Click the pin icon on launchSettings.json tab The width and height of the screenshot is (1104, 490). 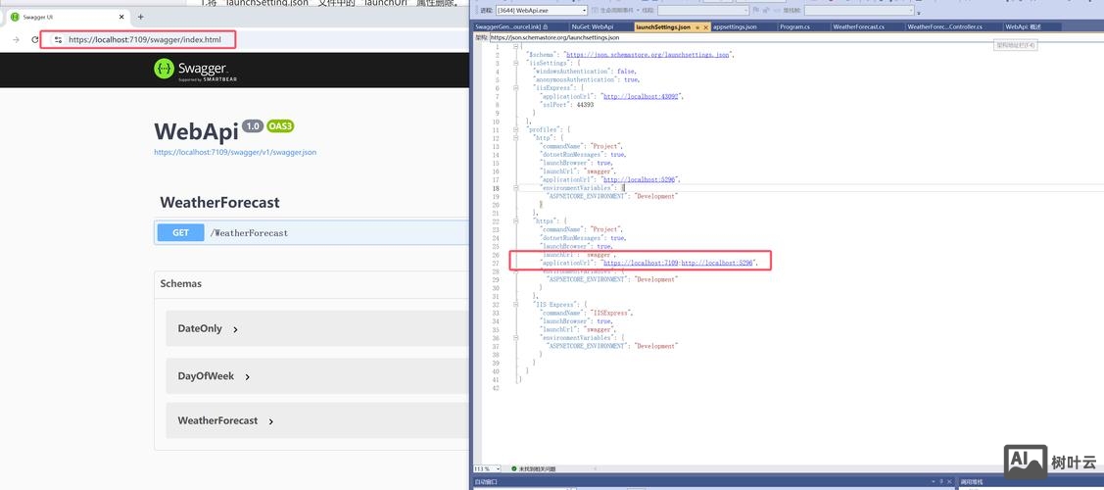click(x=696, y=26)
